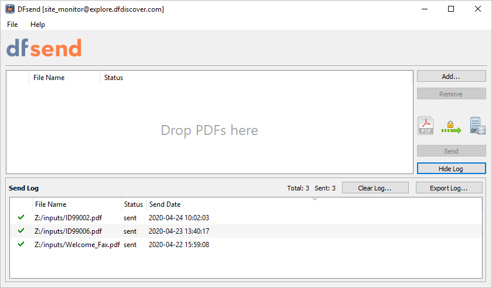The height and width of the screenshot is (288, 492).
Task: Click the dfsend logo
Action: (44, 48)
